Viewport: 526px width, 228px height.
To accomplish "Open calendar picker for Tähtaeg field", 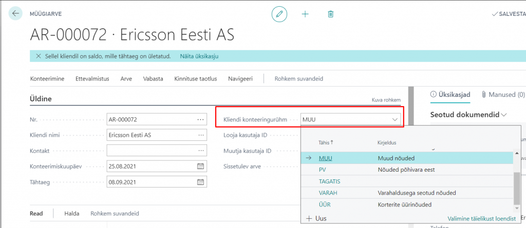I will (x=200, y=182).
